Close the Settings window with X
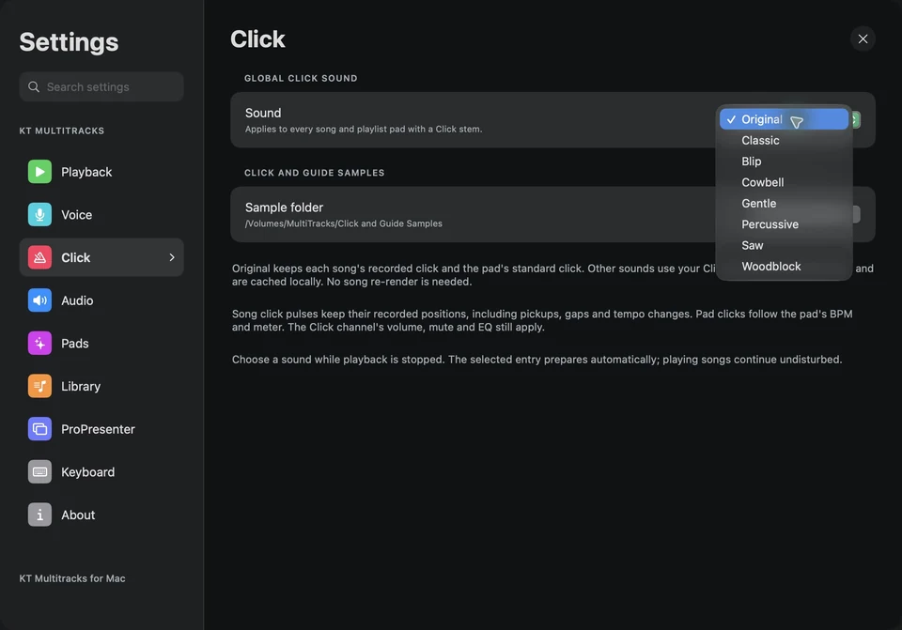Viewport: 902px width, 630px height. click(863, 38)
